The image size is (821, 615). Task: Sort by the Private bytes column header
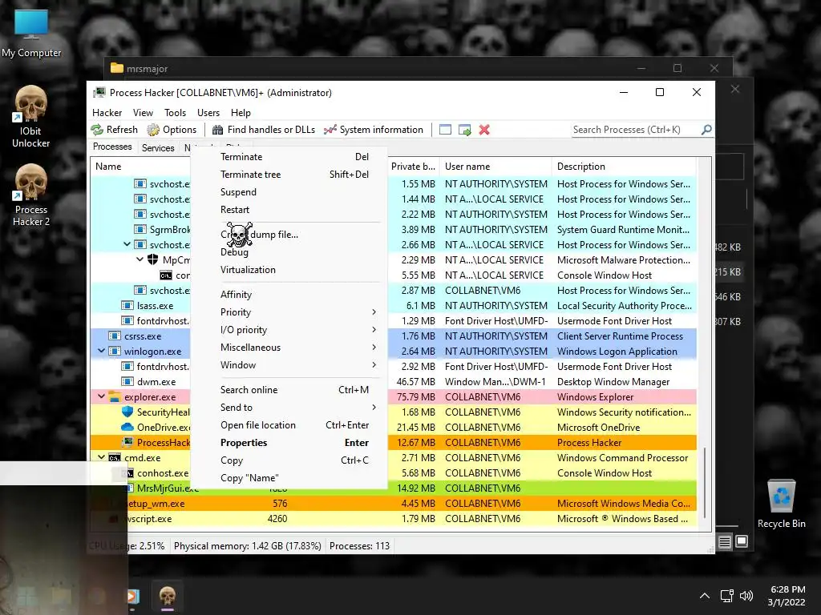pos(413,167)
